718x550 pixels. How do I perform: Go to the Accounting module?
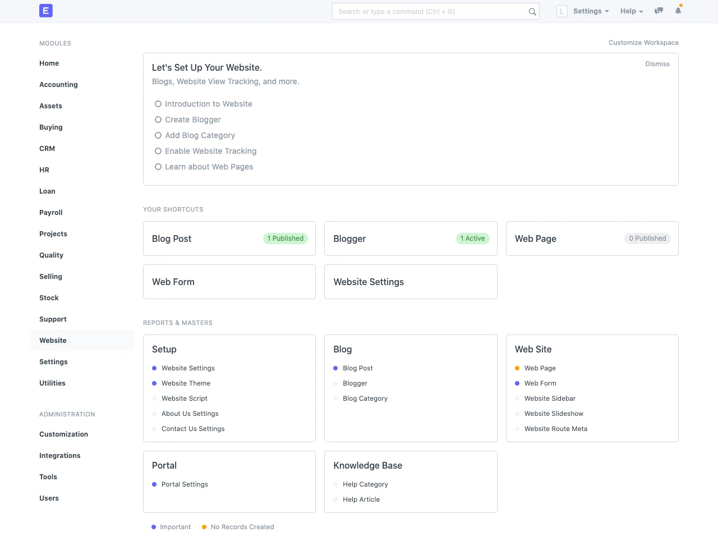58,85
